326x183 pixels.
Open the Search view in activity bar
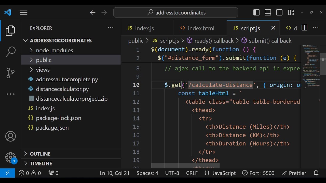pyautogui.click(x=10, y=52)
